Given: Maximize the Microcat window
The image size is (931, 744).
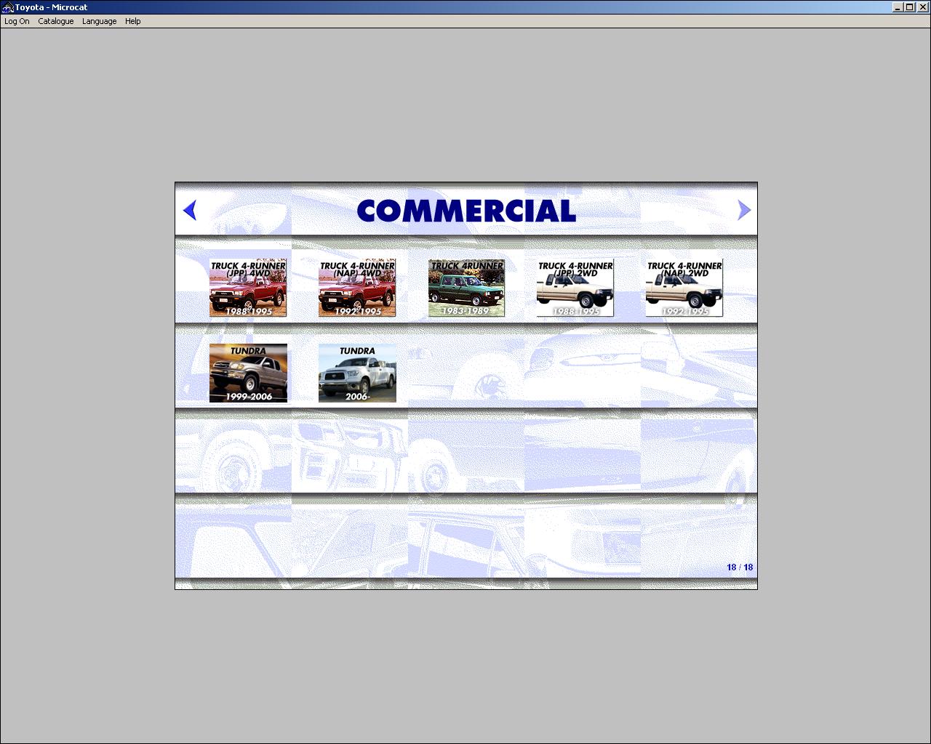Looking at the screenshot, I should [910, 7].
